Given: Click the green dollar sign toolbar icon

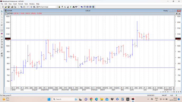Looking at the screenshot, I should tap(71, 7).
